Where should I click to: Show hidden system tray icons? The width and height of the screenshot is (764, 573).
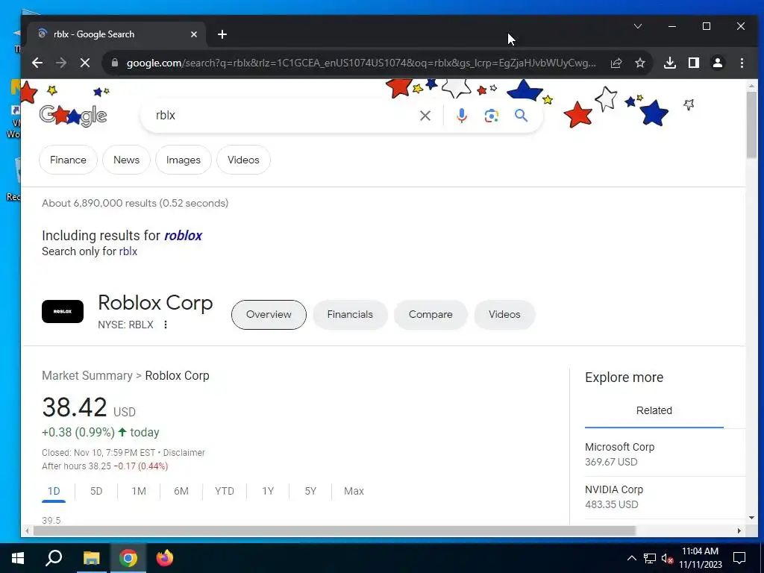[x=631, y=558]
